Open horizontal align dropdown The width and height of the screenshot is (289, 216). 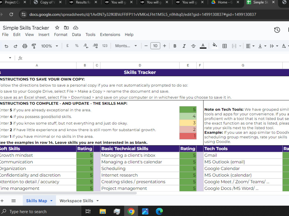pyautogui.click(x=250, y=46)
